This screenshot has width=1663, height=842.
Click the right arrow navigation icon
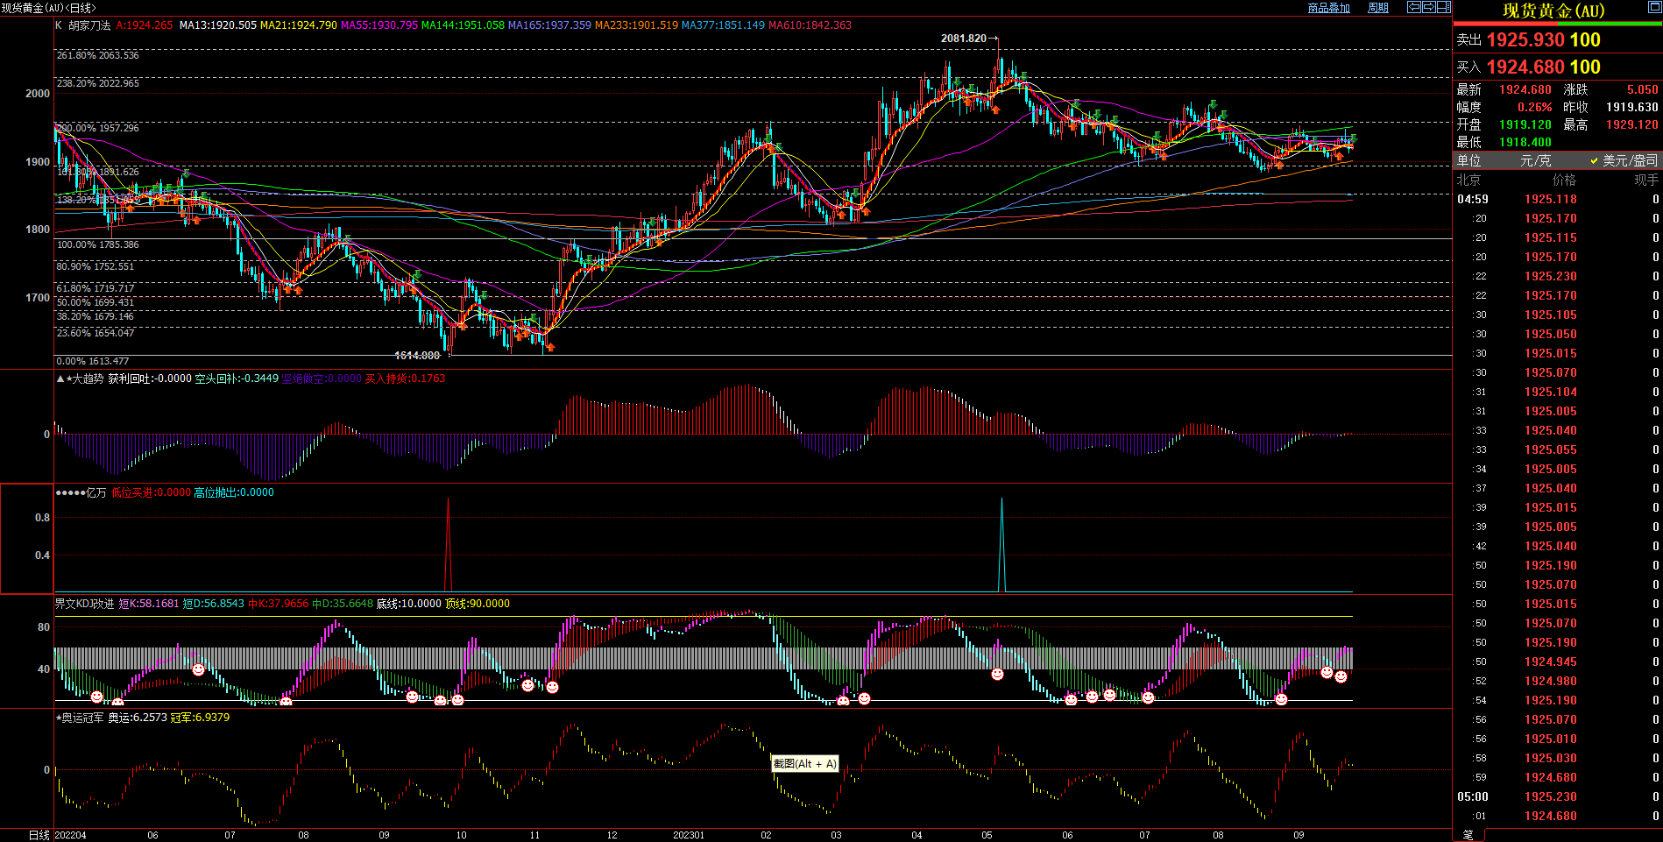tap(1429, 7)
